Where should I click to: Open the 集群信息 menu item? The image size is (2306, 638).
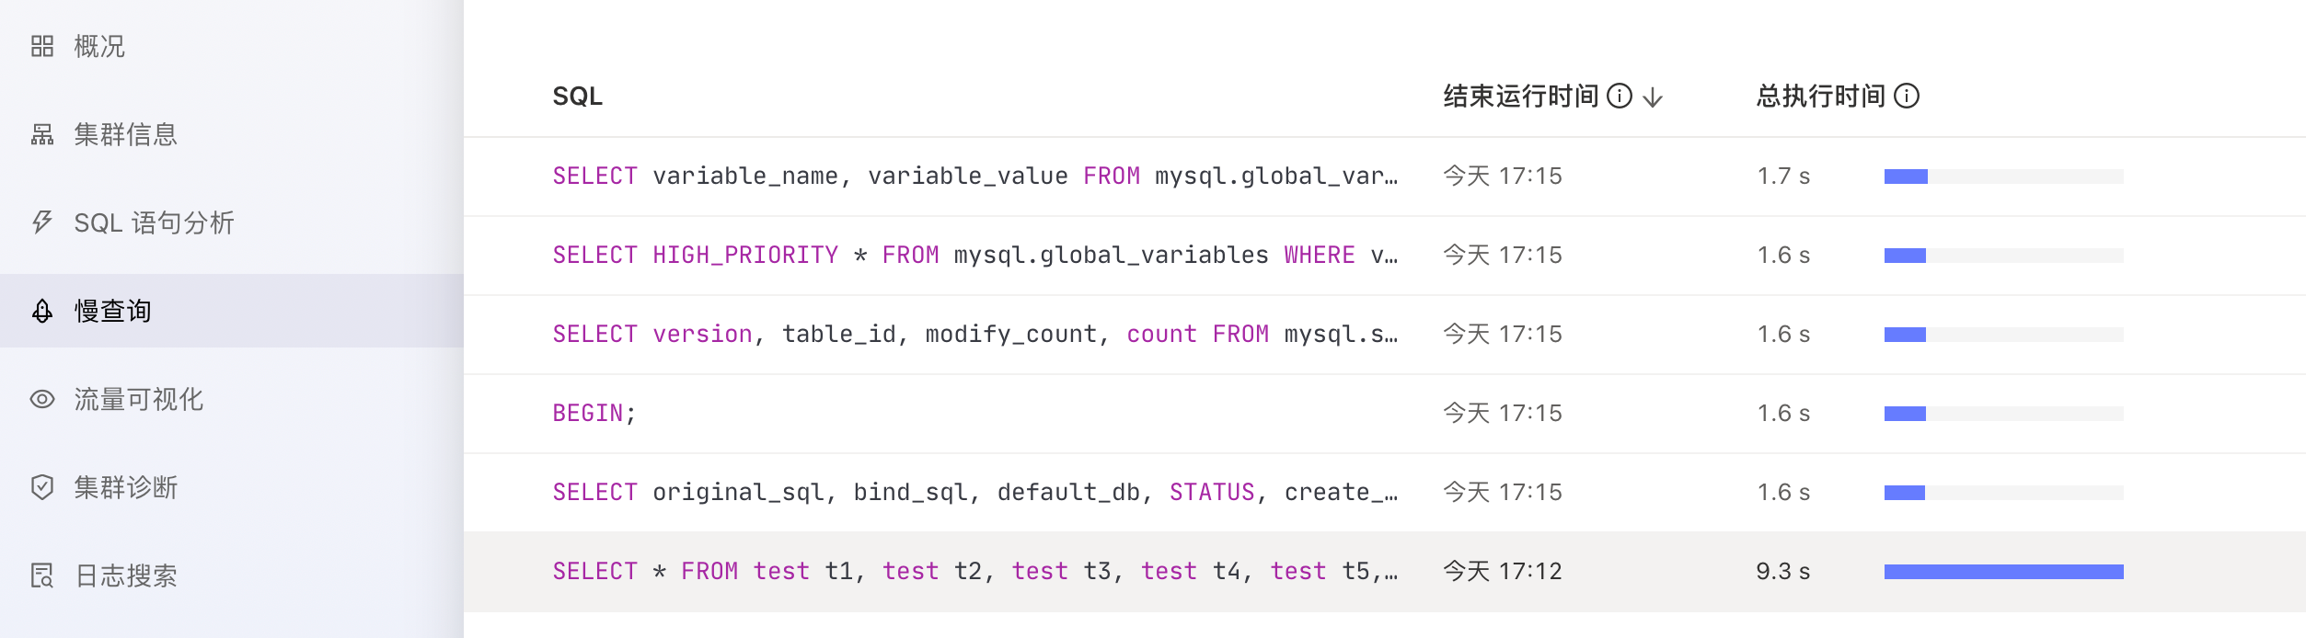125,134
